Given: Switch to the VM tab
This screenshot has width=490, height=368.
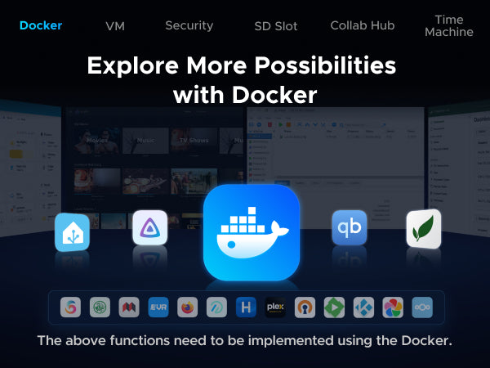Looking at the screenshot, I should (x=115, y=25).
